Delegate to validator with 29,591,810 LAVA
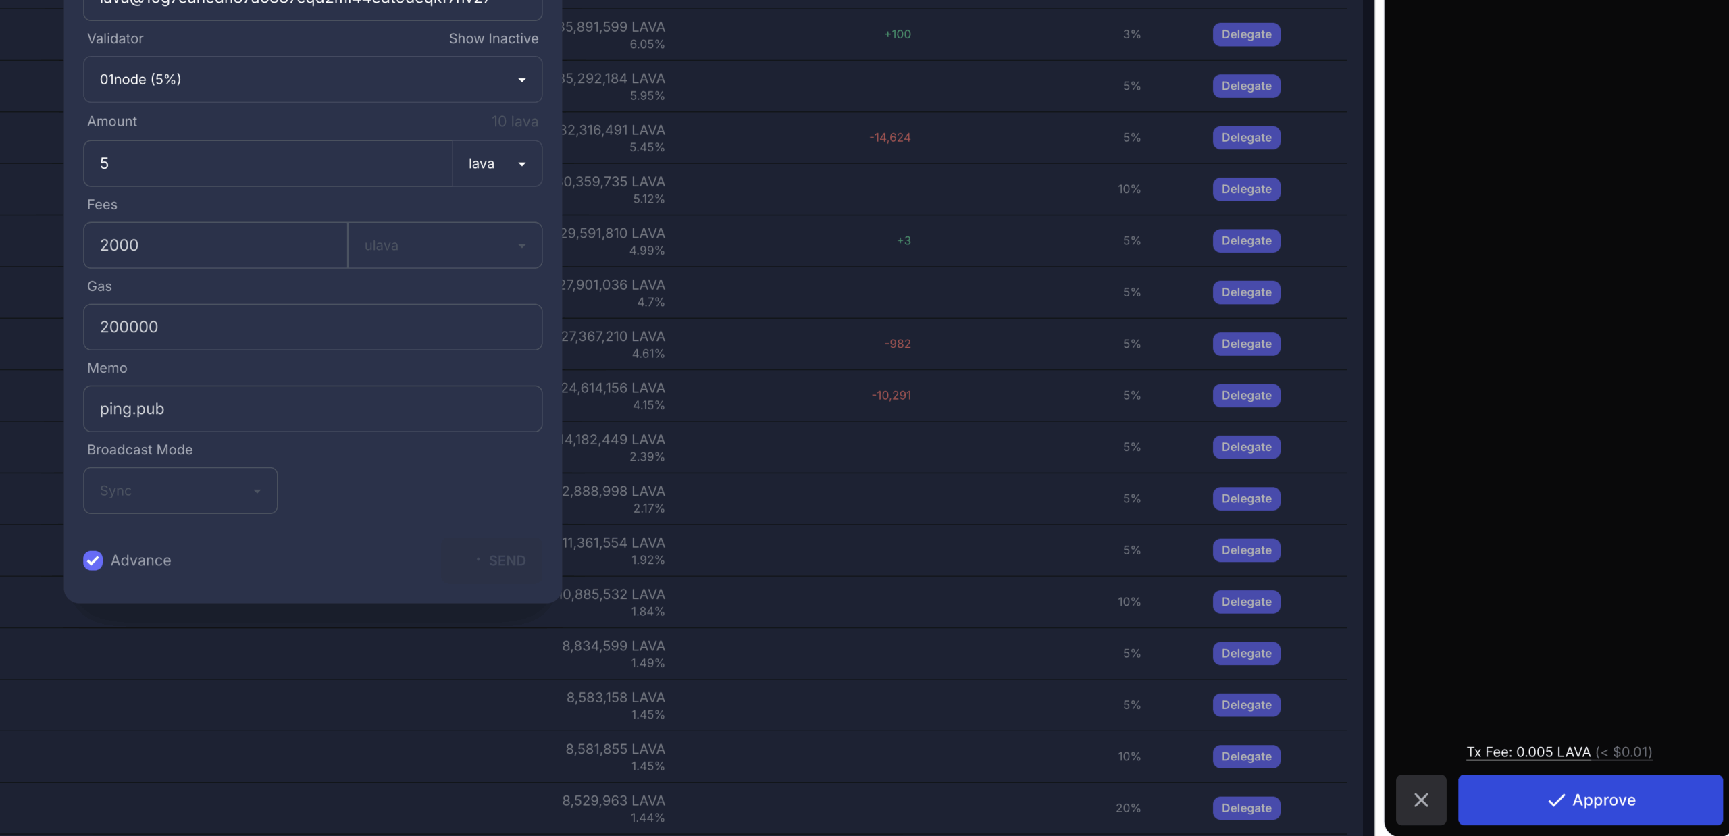1729x836 pixels. coord(1246,240)
